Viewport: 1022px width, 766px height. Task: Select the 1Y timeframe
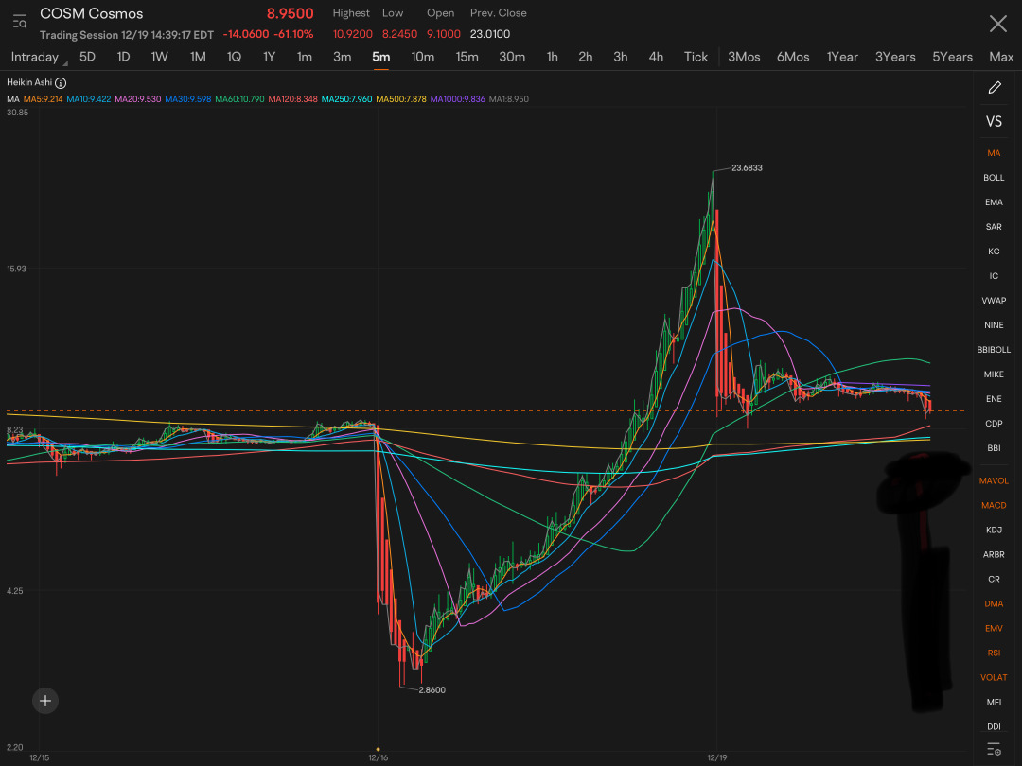pyautogui.click(x=269, y=57)
